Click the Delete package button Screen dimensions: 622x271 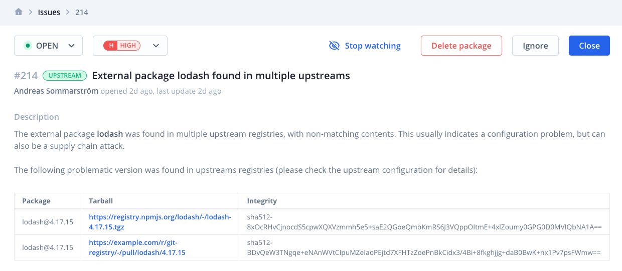(x=461, y=46)
